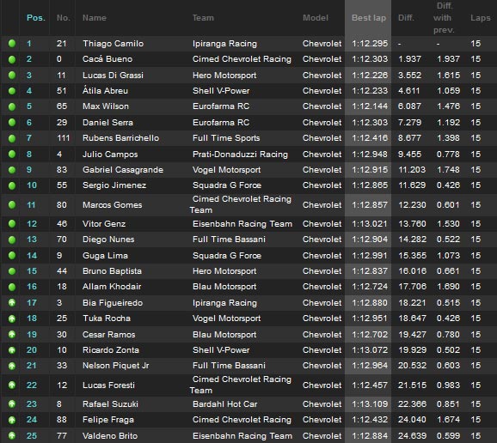The width and height of the screenshot is (497, 443).
Task: Sort table by the Pos. column header
Action: (x=36, y=18)
